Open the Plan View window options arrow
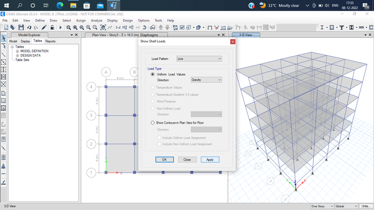374x210 pixels. 219,35
